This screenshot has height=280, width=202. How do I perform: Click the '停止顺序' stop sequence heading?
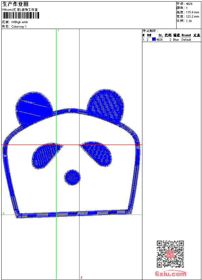click(150, 31)
